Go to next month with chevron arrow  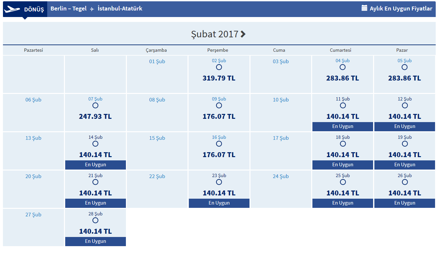(243, 34)
